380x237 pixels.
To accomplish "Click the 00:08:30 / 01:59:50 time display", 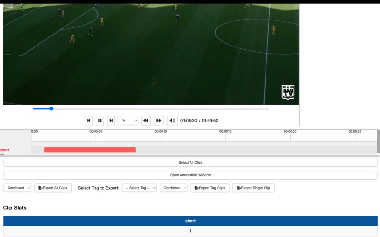I will (x=199, y=121).
